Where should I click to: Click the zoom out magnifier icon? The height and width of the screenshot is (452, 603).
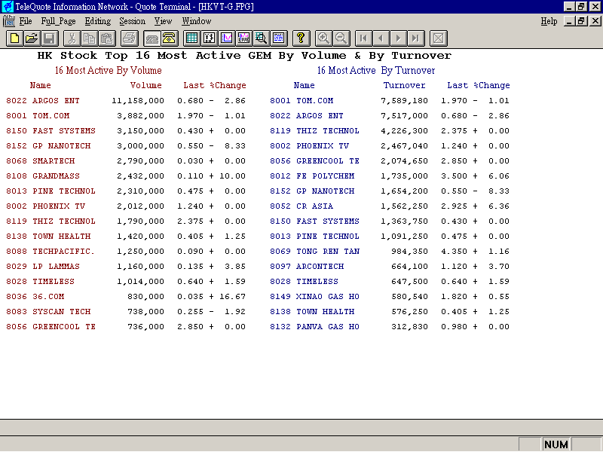pos(341,38)
